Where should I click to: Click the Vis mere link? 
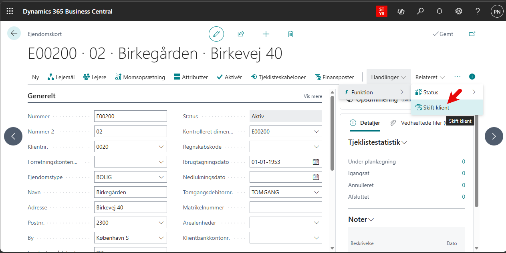(x=312, y=96)
